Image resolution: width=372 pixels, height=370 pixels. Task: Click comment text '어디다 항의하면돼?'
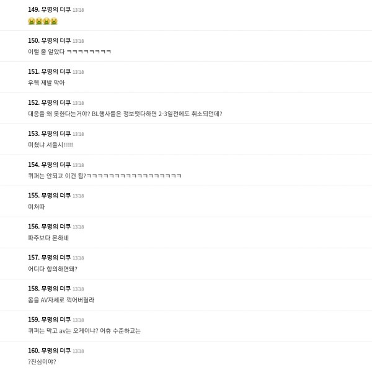(53, 269)
